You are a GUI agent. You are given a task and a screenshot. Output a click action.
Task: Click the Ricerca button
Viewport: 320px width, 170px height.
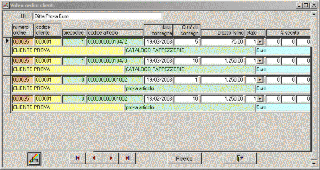[x=184, y=158]
